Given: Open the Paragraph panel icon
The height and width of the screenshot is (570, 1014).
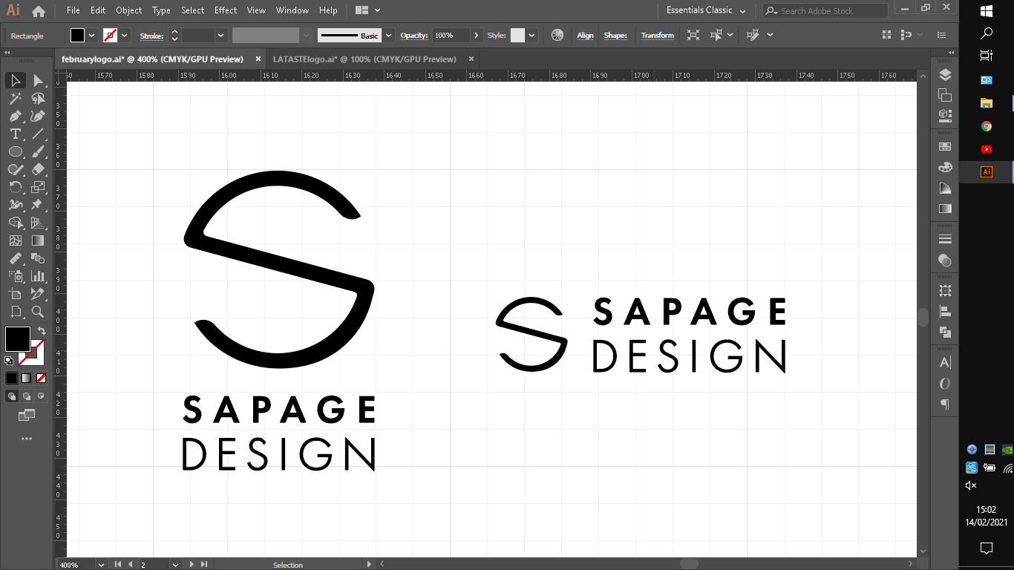Looking at the screenshot, I should 945,404.
